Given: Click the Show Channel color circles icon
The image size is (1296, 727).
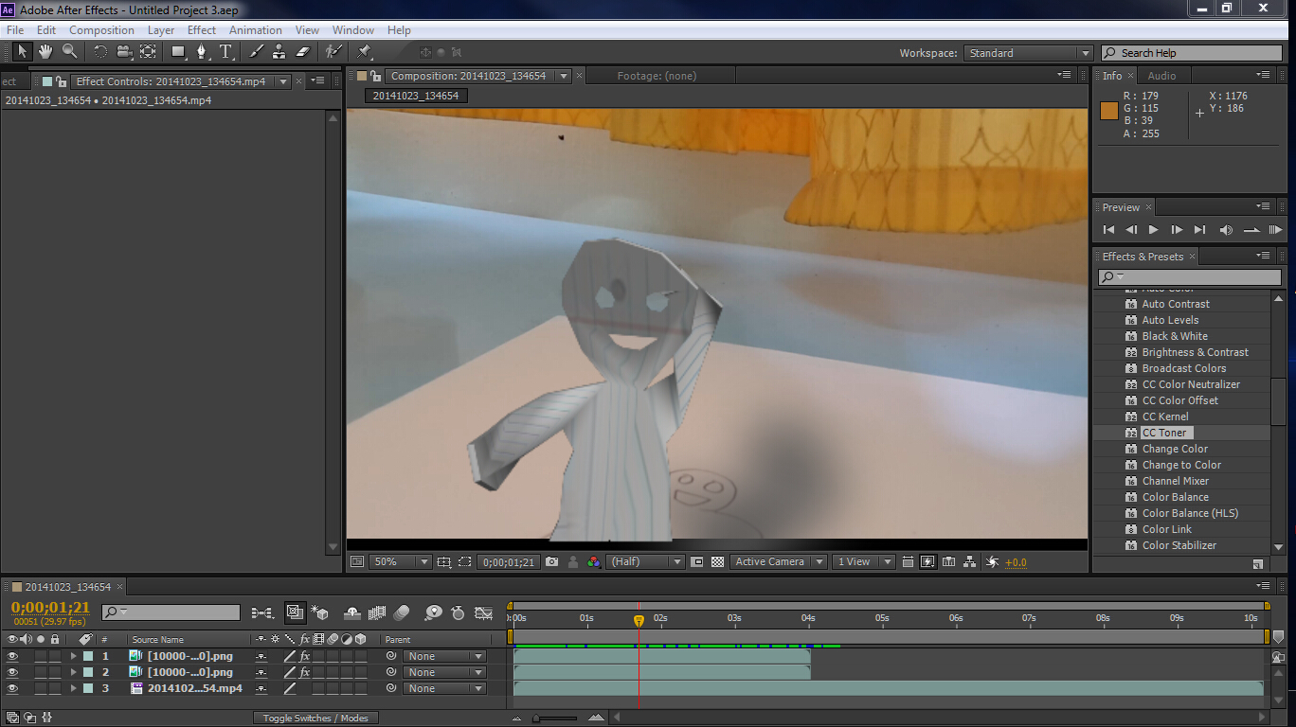Looking at the screenshot, I should (x=593, y=561).
